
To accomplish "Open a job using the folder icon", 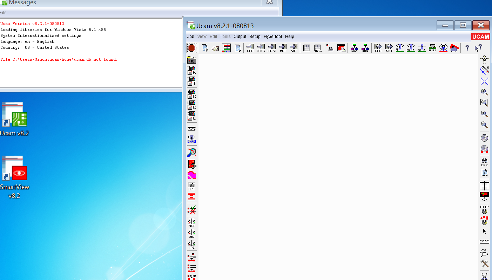I will pyautogui.click(x=216, y=48).
